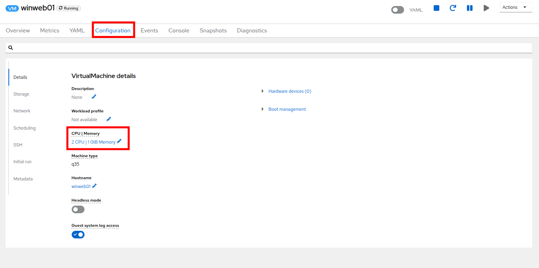The image size is (539, 268).
Task: Click the winweb01 hostname link
Action: coord(81,186)
